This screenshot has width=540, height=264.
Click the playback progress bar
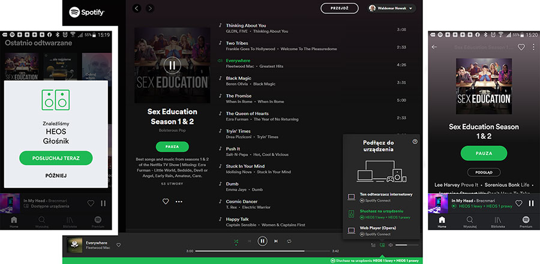[x=262, y=251]
